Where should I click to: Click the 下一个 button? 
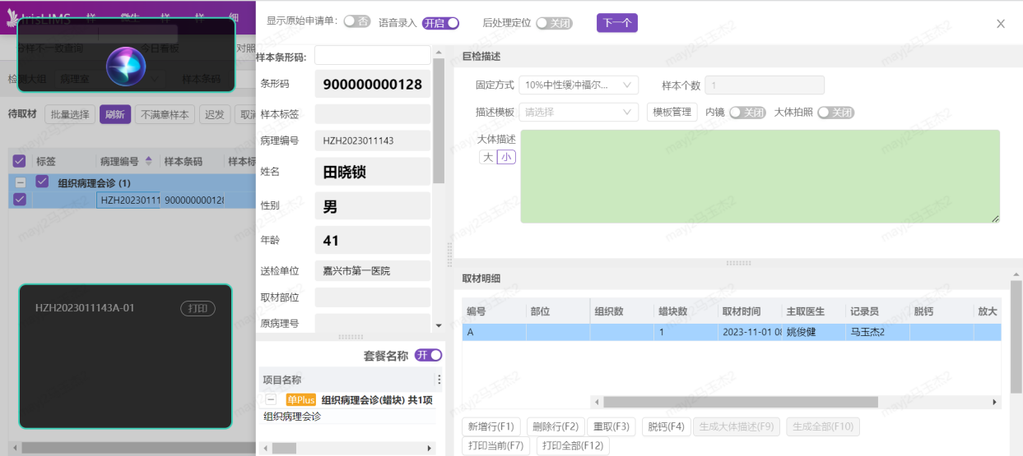pyautogui.click(x=616, y=23)
